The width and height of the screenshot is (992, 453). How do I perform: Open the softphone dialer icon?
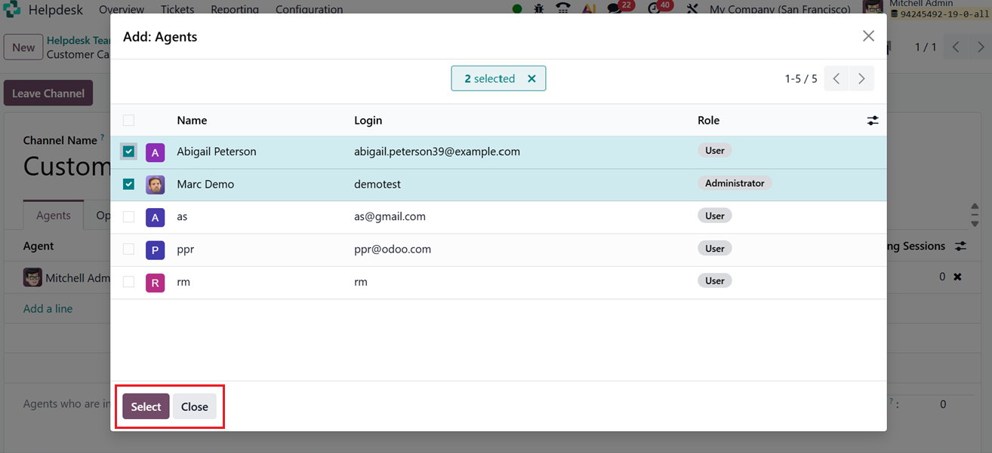pos(562,9)
